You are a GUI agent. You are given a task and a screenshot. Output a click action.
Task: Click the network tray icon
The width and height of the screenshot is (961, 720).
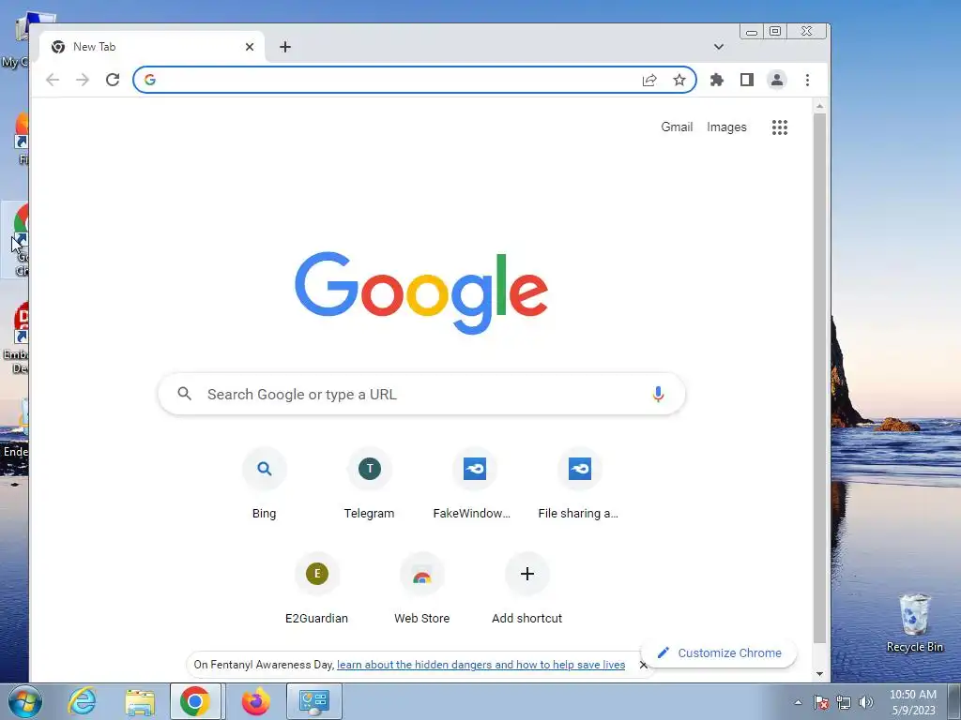(844, 702)
